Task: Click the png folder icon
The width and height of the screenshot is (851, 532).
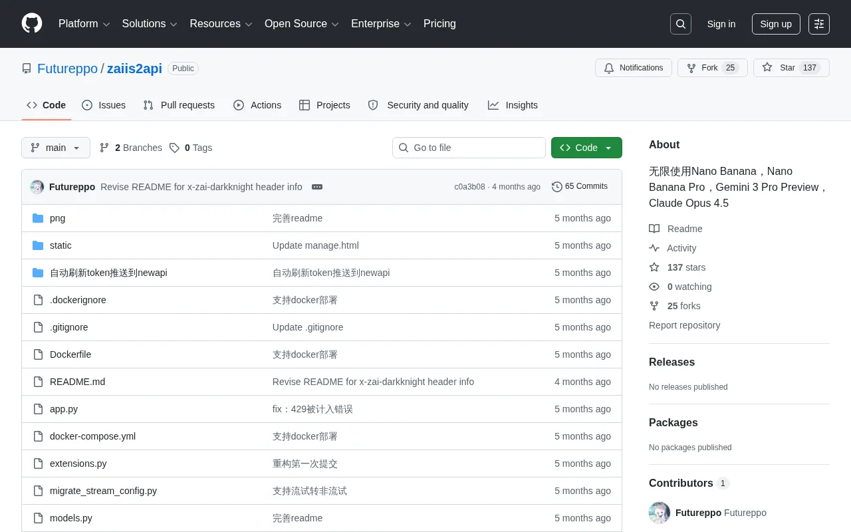Action: tap(38, 218)
